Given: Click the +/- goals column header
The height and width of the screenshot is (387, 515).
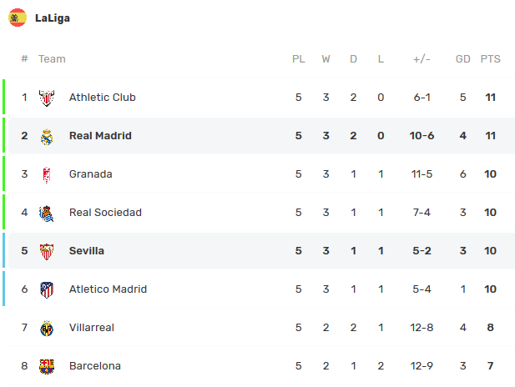Looking at the screenshot, I should click(422, 59).
